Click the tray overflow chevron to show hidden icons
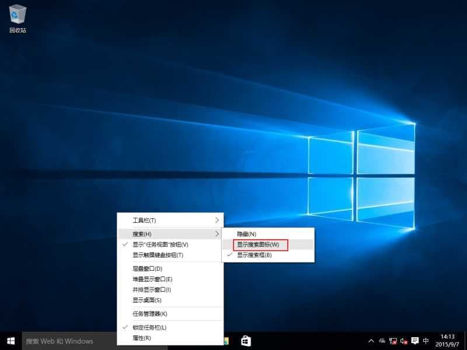Viewport: 467px width, 350px height. 371,341
